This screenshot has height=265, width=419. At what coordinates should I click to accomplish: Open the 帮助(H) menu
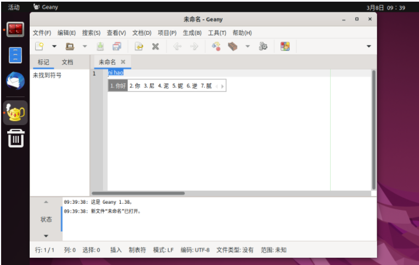(242, 33)
